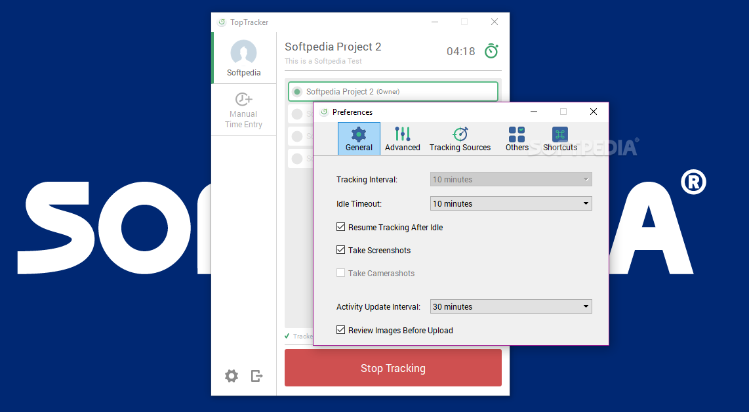Click the Take Camerashots checkbox

(x=340, y=273)
